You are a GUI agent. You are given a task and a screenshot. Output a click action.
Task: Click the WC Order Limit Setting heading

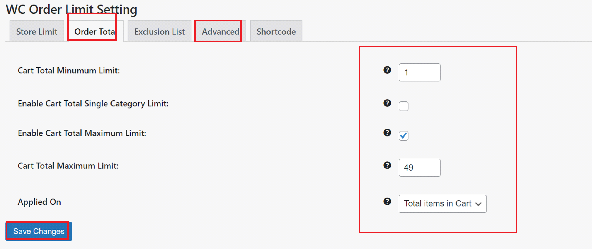[x=72, y=9]
